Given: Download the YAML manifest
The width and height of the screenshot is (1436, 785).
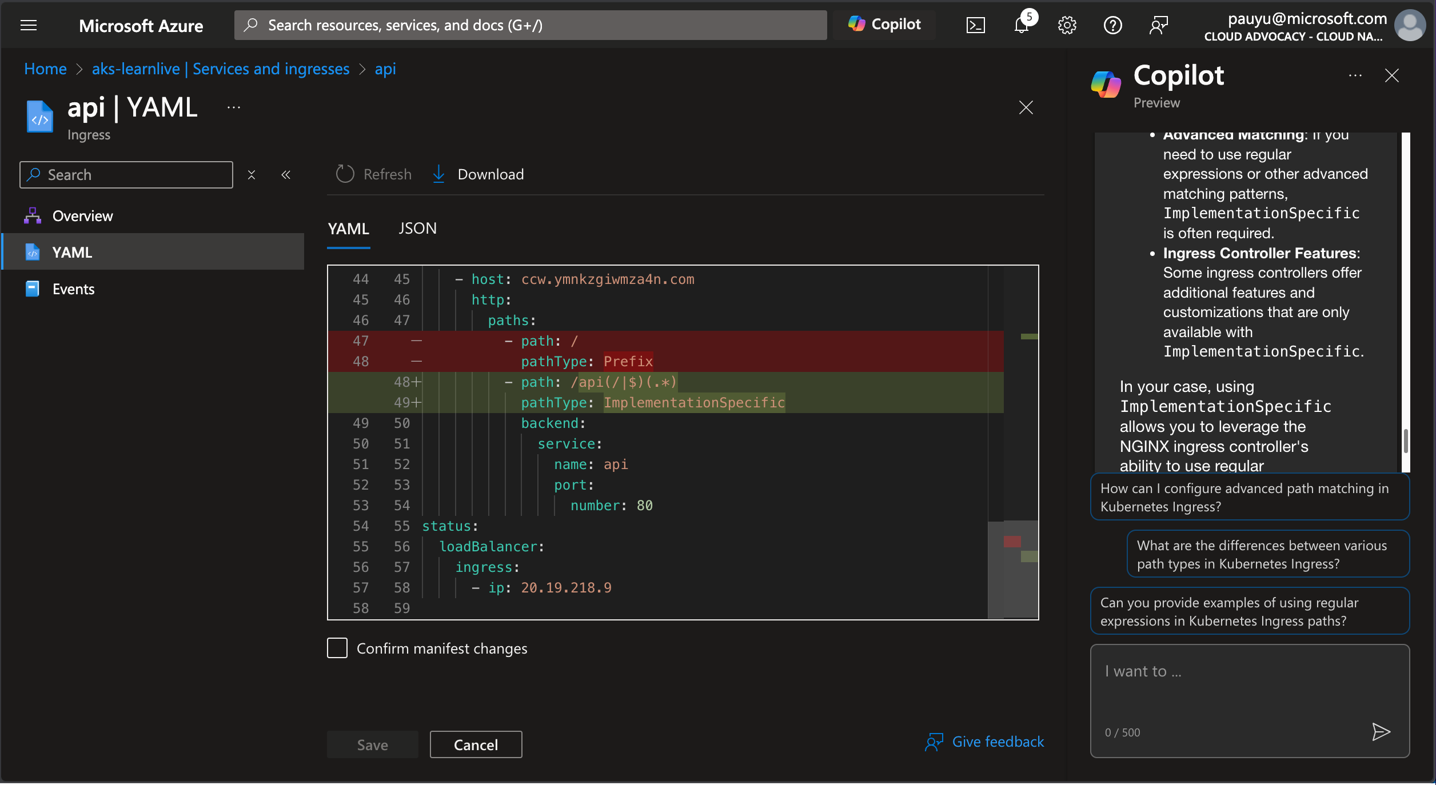Looking at the screenshot, I should pyautogui.click(x=478, y=174).
